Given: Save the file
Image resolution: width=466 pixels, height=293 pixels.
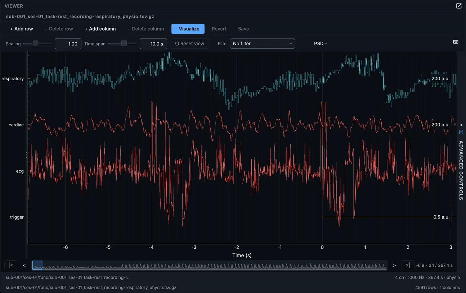Looking at the screenshot, I should [x=243, y=29].
